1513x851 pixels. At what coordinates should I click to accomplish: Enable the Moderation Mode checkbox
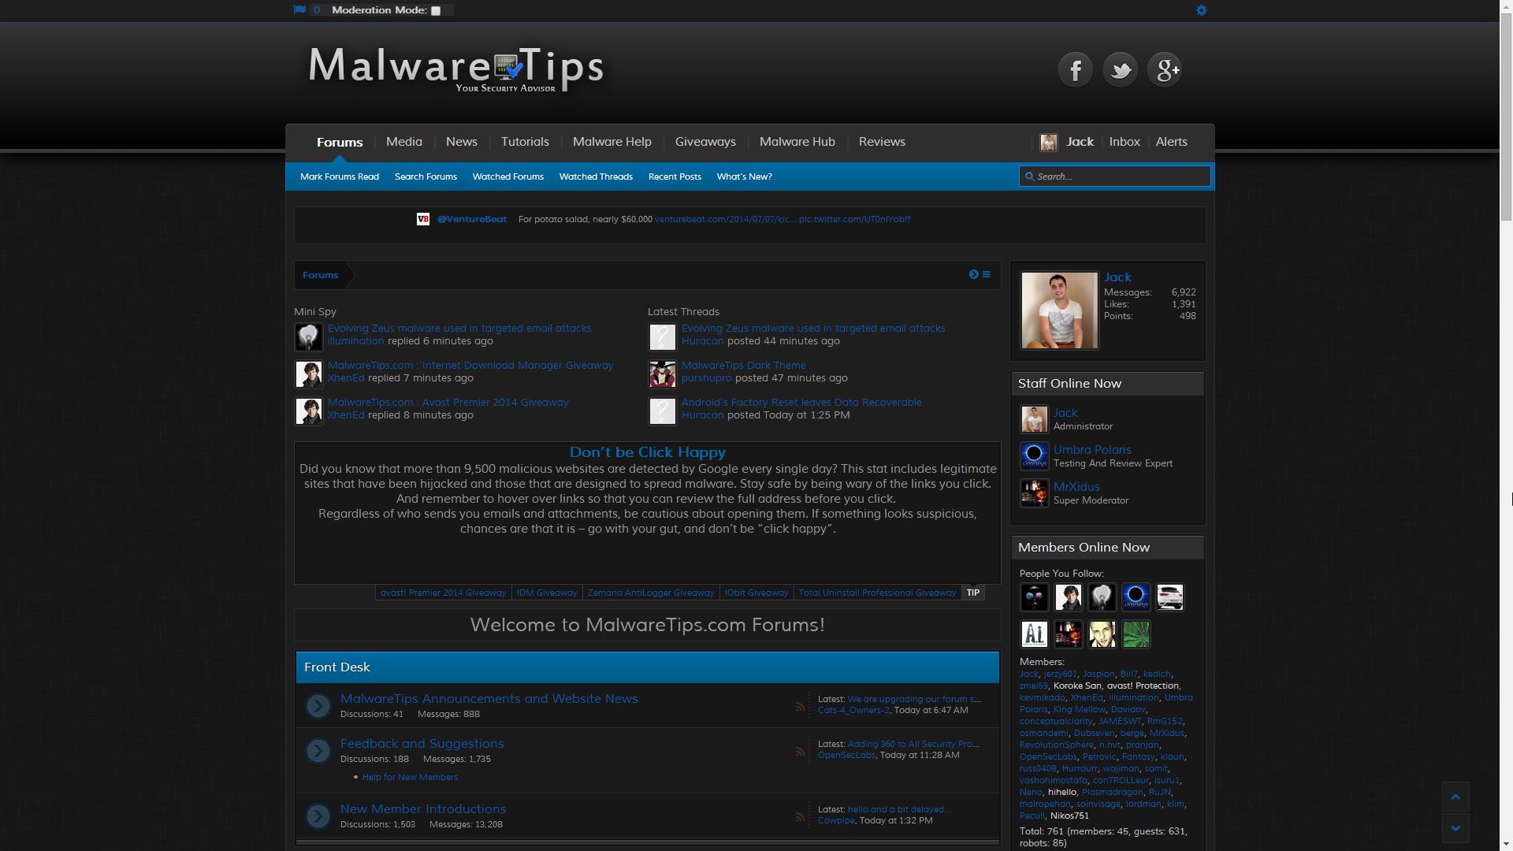pos(436,11)
